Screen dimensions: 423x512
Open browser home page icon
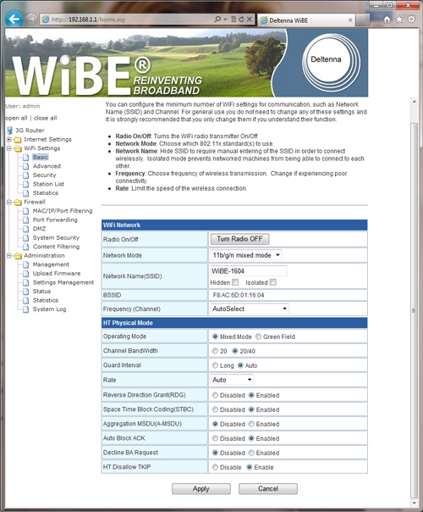pyautogui.click(x=387, y=19)
